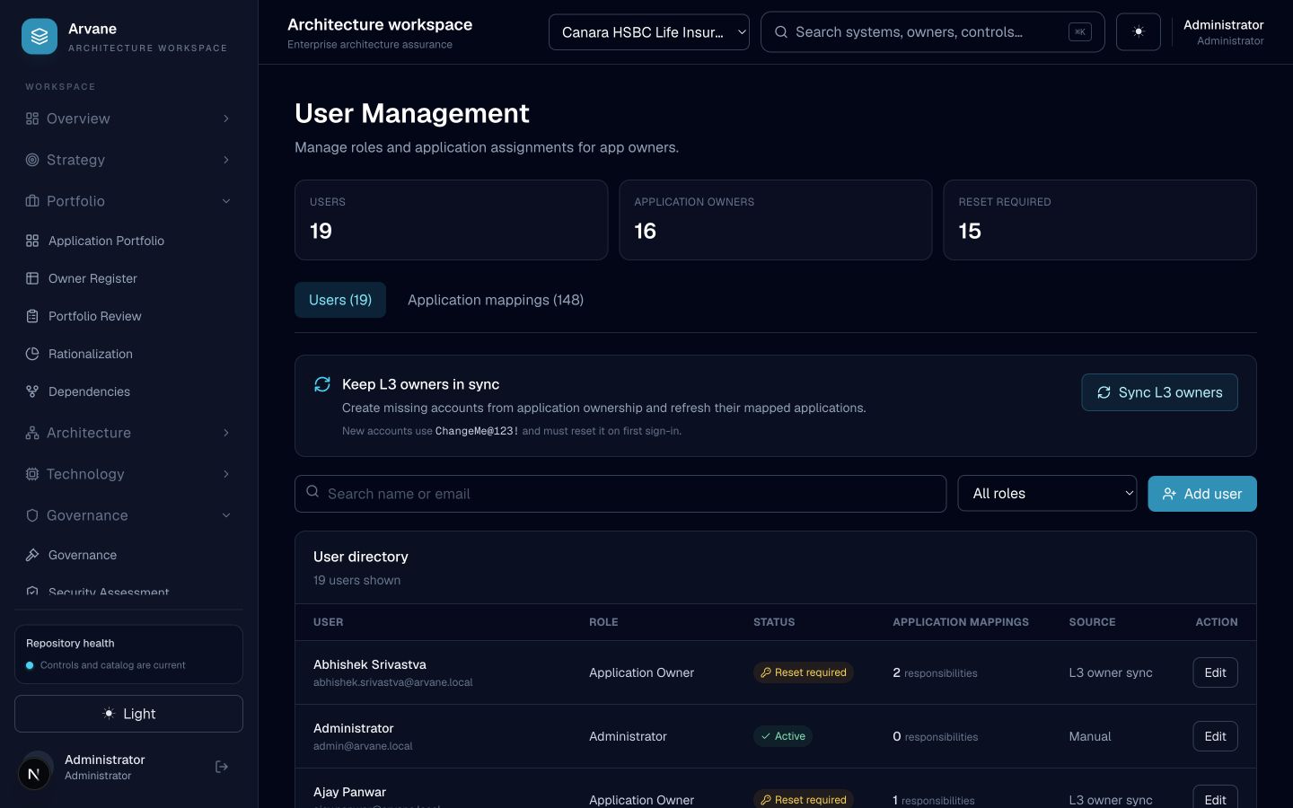Click the Rationalization pie icon
The height and width of the screenshot is (808, 1293).
(x=32, y=354)
